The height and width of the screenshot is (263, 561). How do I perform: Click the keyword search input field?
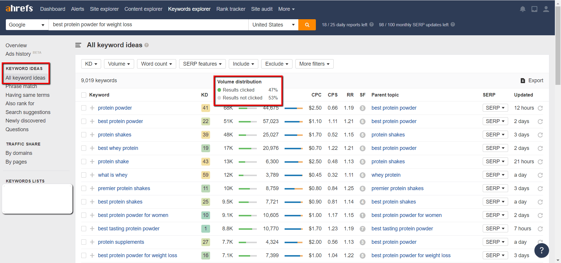pos(148,25)
